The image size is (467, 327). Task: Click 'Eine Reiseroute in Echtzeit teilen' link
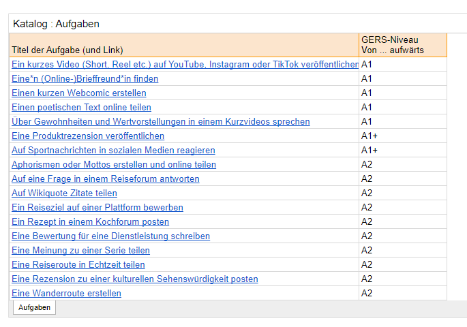point(78,265)
